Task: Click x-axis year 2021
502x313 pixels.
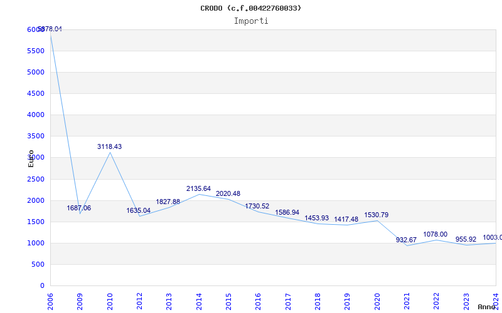Action: [x=407, y=302]
